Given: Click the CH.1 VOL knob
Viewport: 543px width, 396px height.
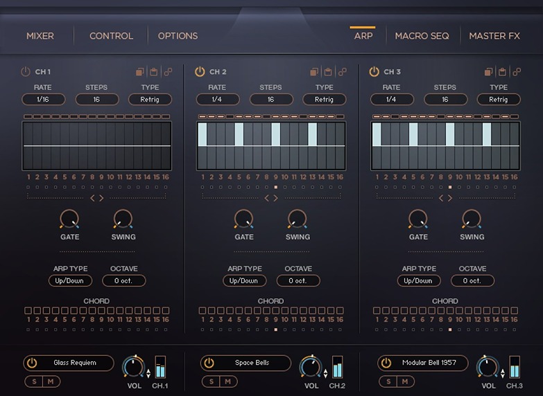Looking at the screenshot, I should click(134, 367).
